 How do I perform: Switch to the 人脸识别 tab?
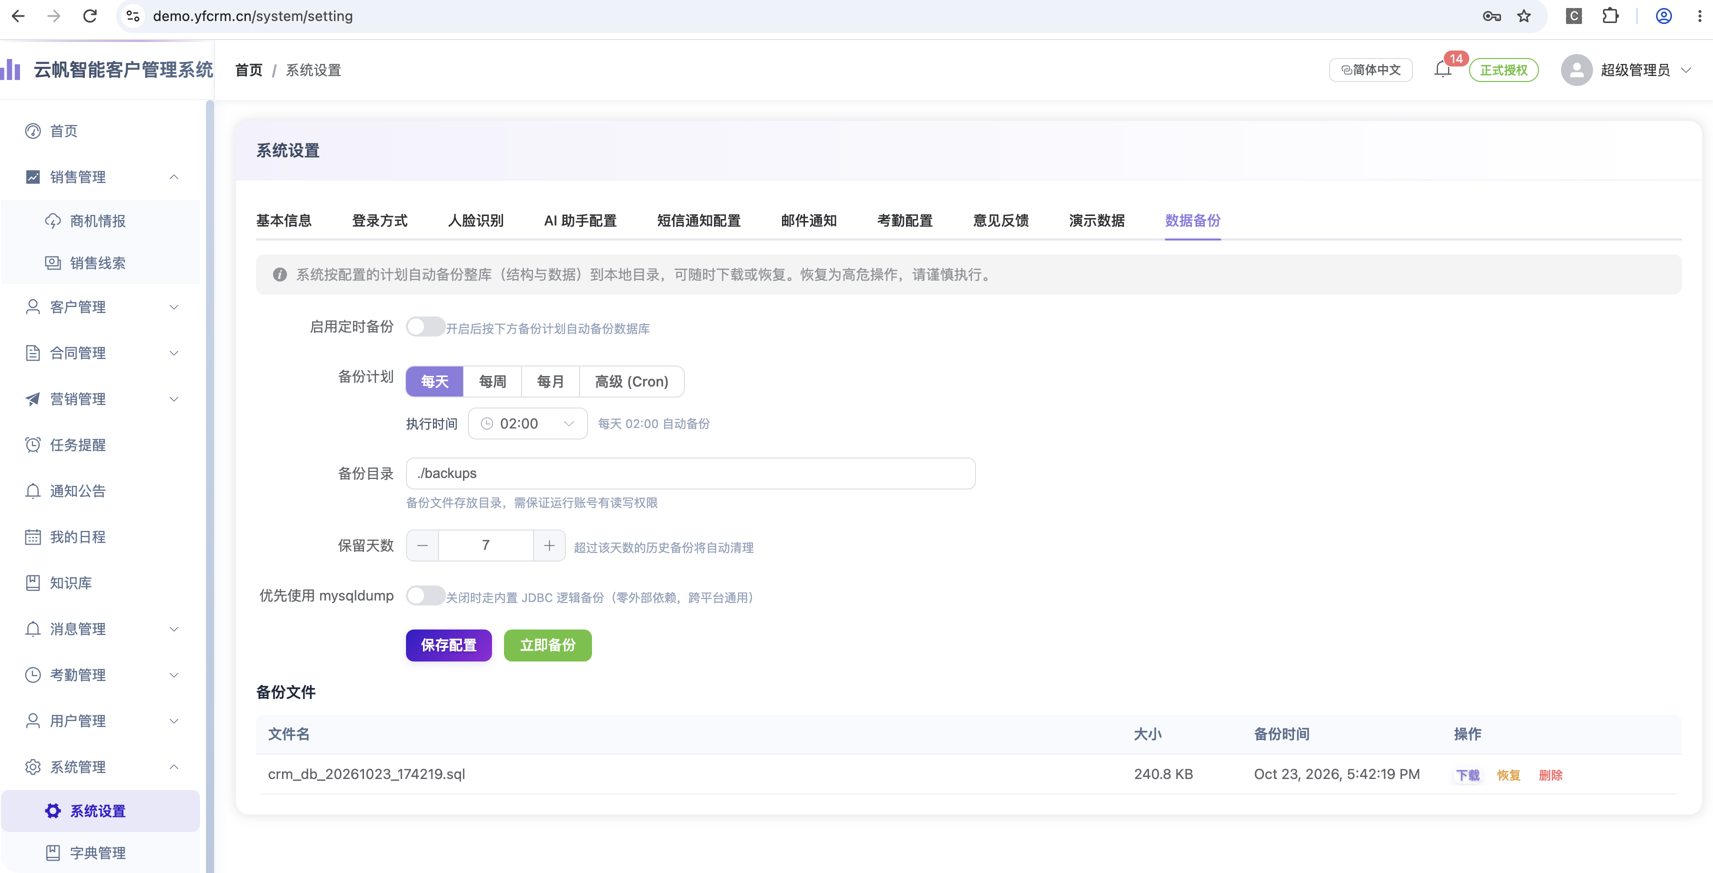tap(476, 220)
